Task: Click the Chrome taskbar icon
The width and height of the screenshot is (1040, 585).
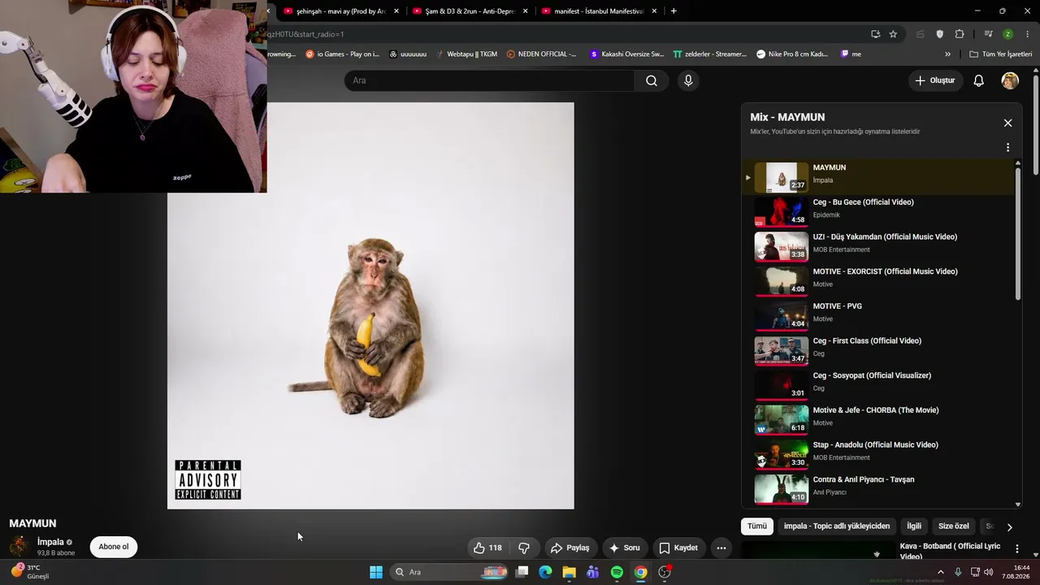Action: coord(641,572)
